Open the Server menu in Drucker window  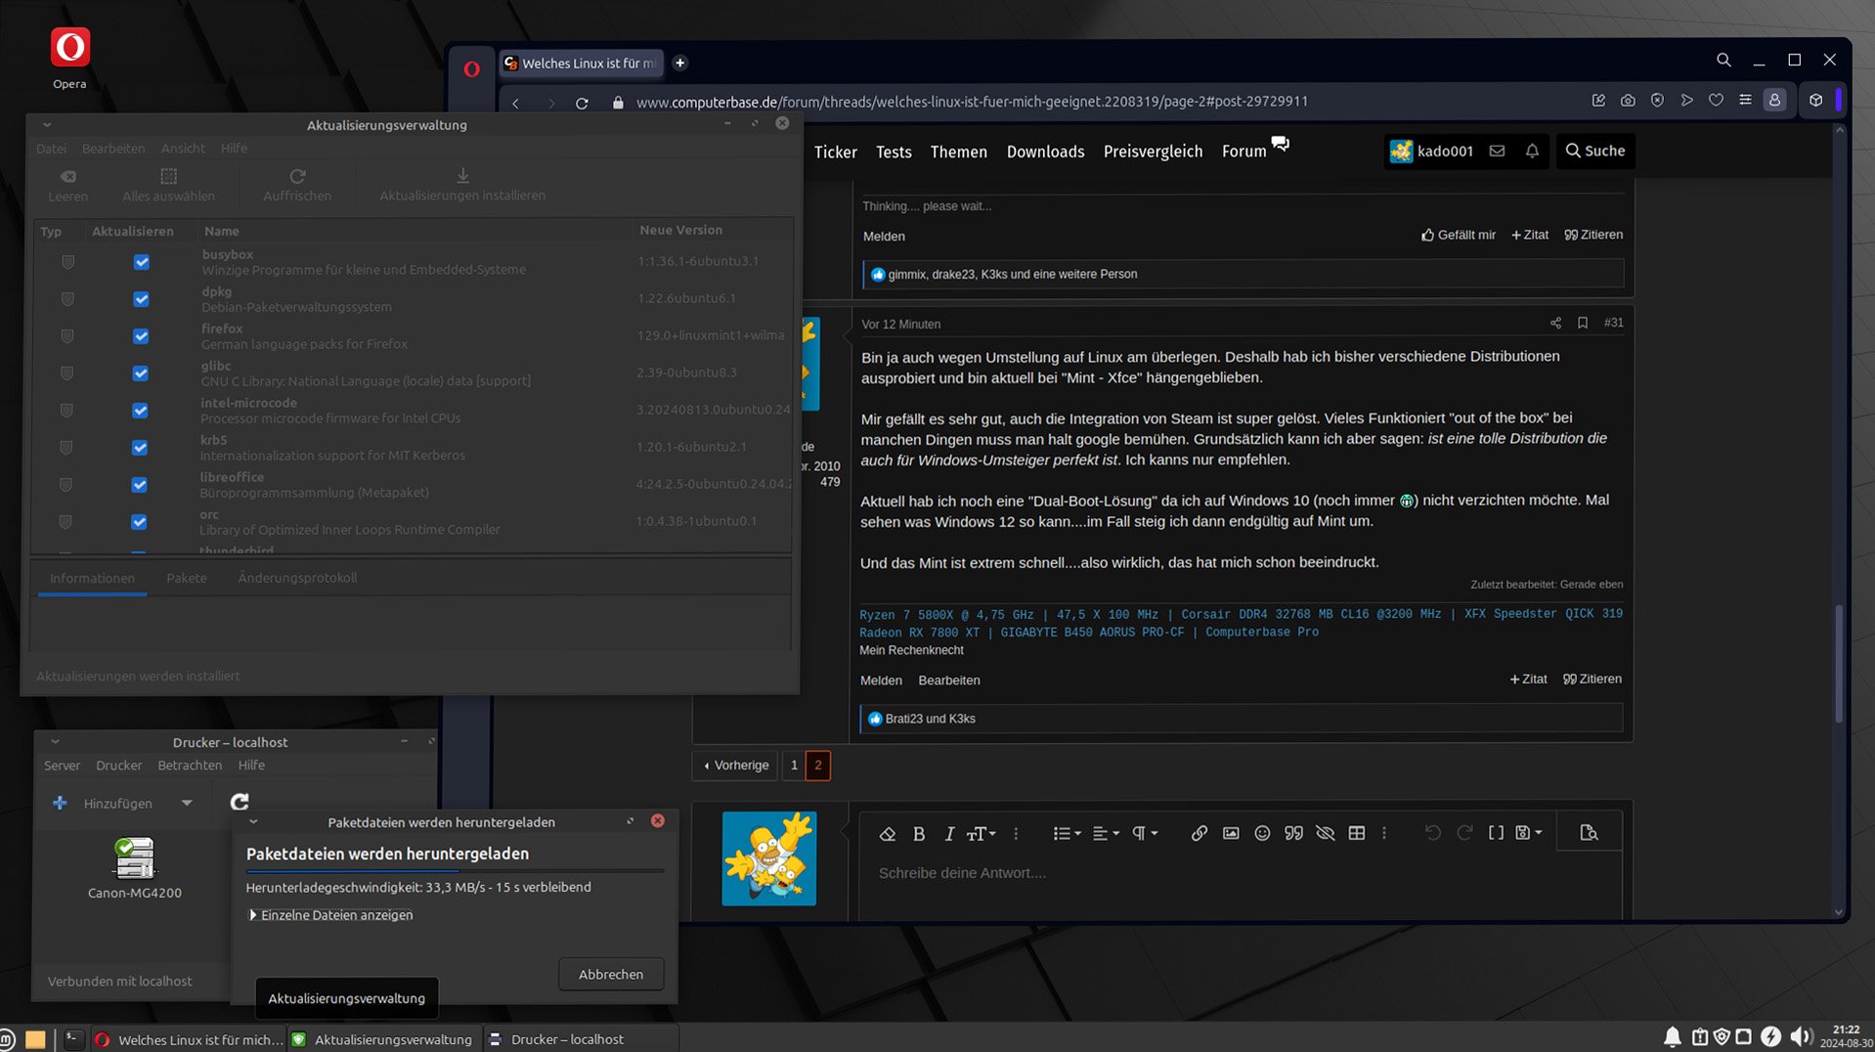tap(62, 766)
